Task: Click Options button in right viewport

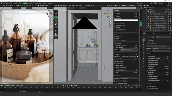Action: click(139, 8)
